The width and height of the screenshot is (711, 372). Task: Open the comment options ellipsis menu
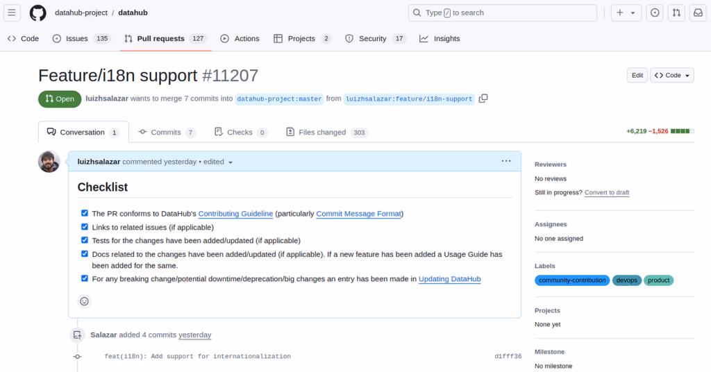[506, 161]
